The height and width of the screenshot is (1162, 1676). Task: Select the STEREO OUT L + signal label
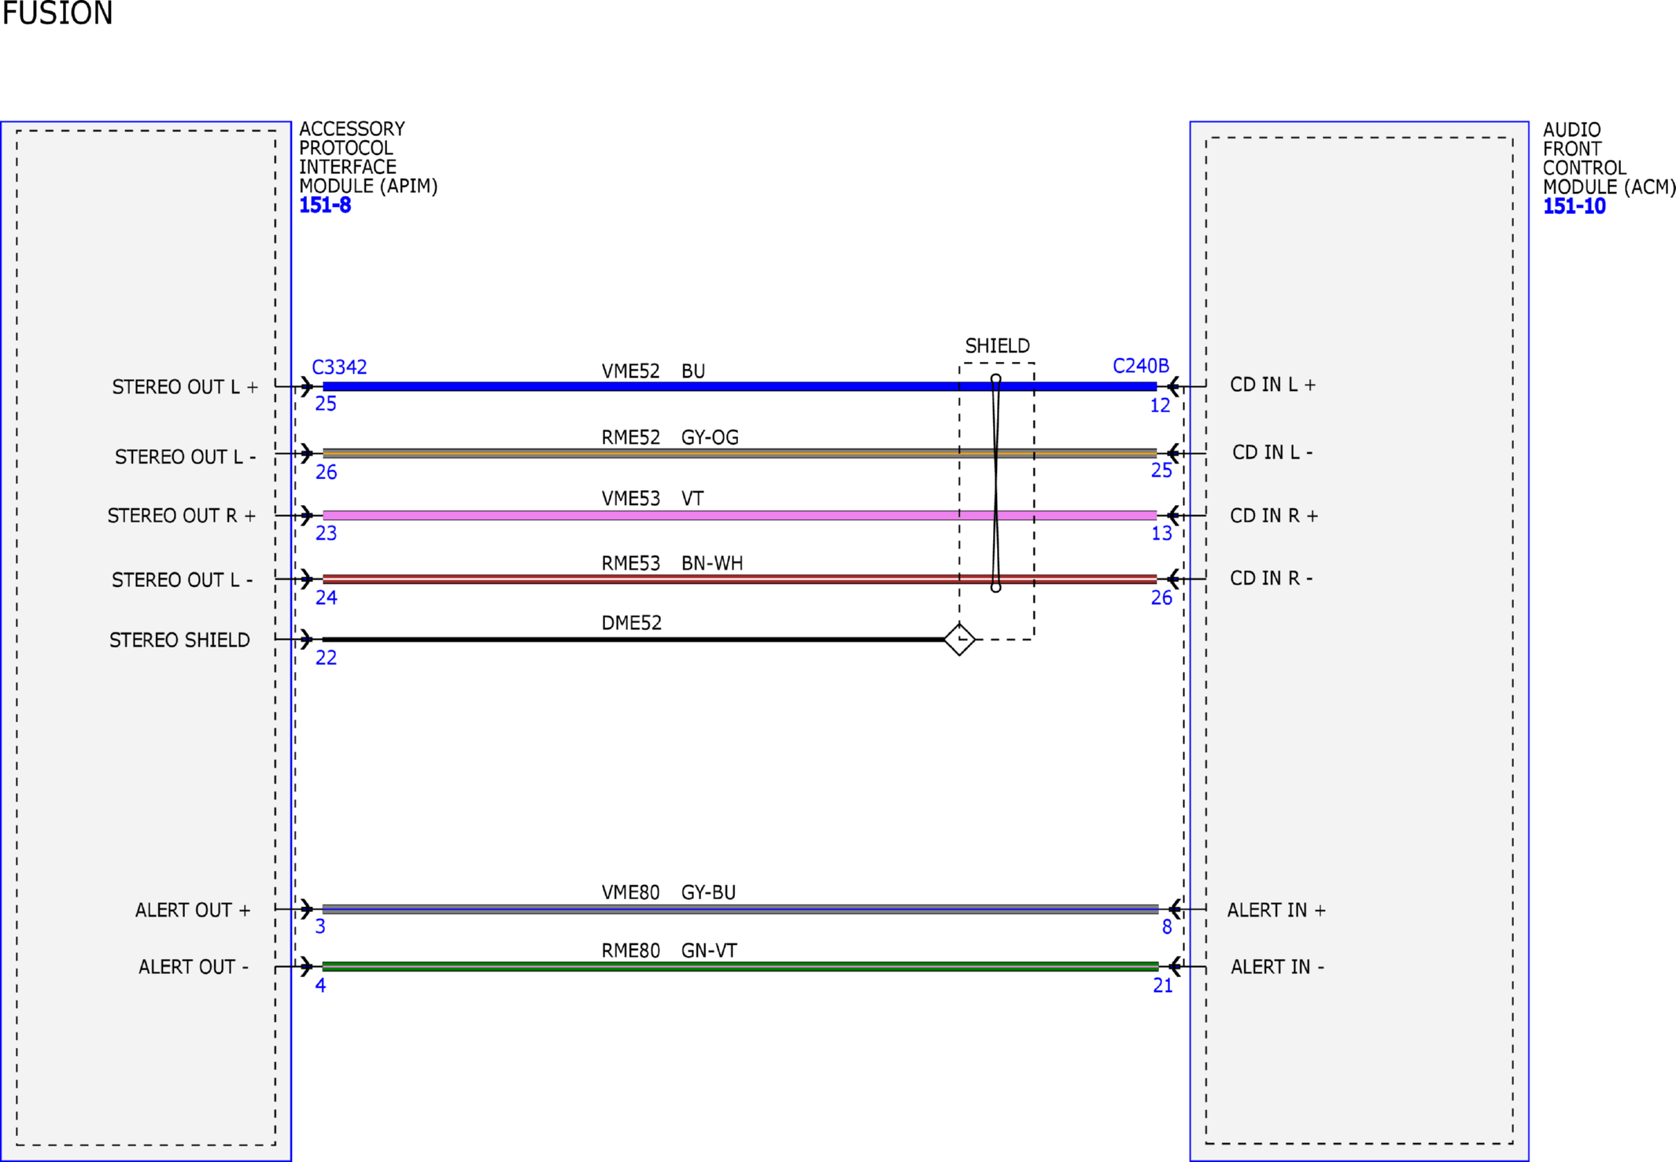(185, 387)
